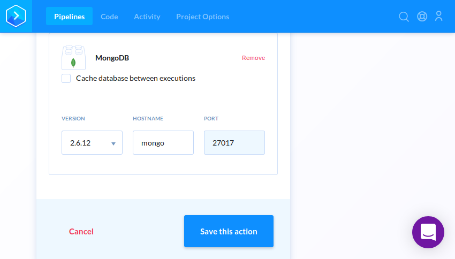Click the PORT field label
The height and width of the screenshot is (259, 455).
coord(211,119)
